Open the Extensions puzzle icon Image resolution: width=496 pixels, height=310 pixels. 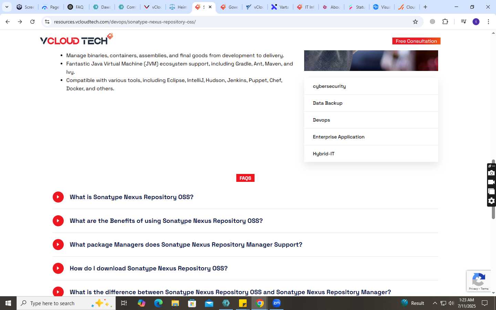[x=445, y=22]
